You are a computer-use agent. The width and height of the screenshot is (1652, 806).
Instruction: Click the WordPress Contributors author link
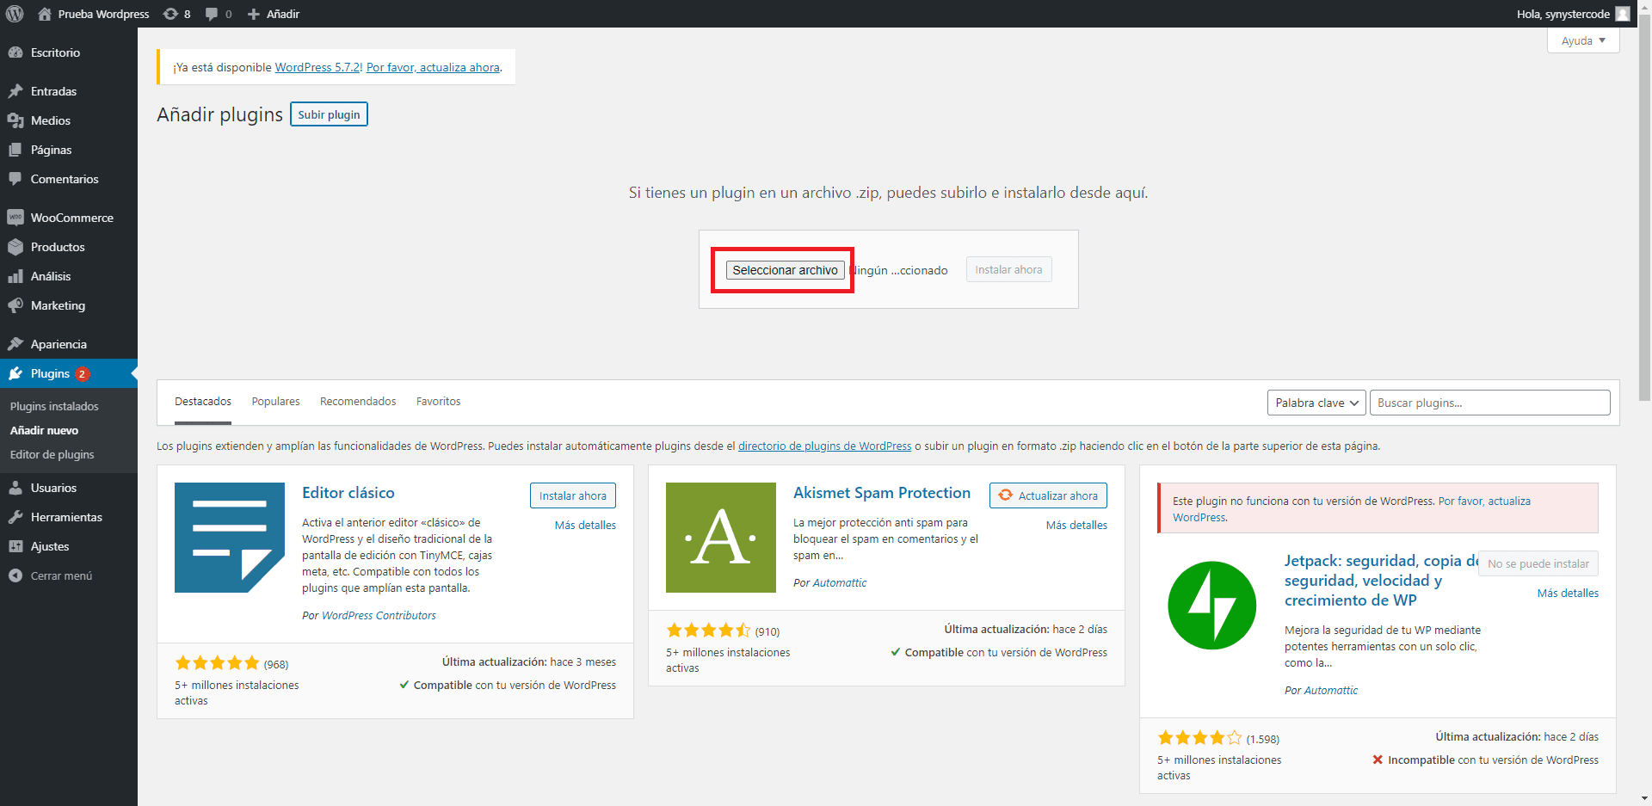(x=379, y=615)
